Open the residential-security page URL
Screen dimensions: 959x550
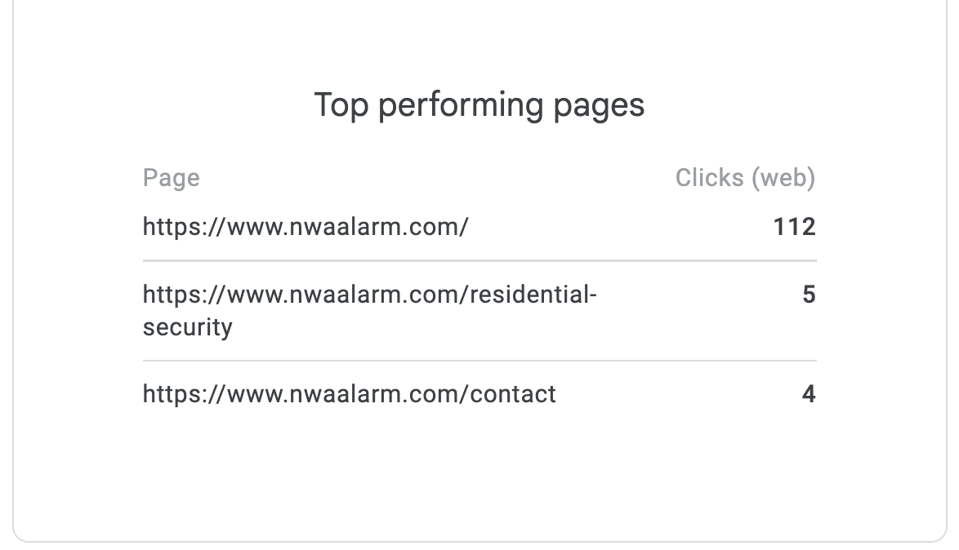point(369,295)
